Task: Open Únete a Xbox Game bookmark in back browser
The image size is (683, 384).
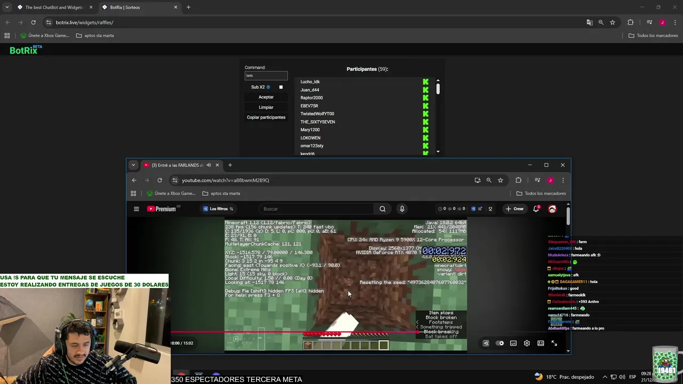Action: pos(45,35)
